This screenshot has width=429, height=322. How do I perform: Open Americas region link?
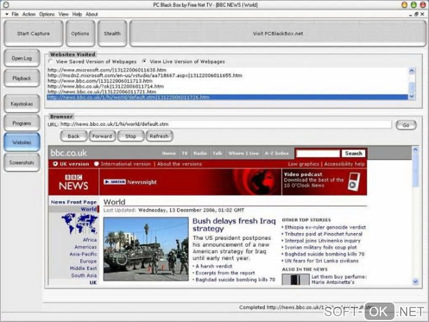coord(86,247)
